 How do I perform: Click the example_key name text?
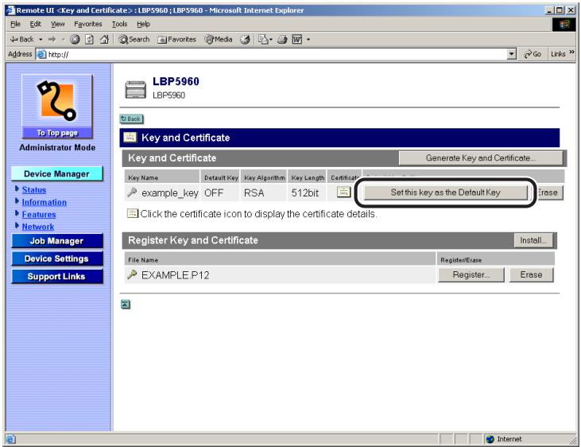pos(170,193)
